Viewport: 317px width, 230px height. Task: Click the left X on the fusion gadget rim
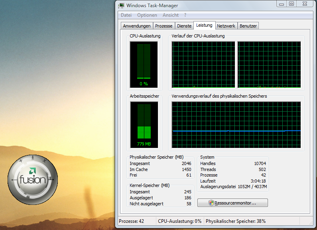click(x=21, y=161)
